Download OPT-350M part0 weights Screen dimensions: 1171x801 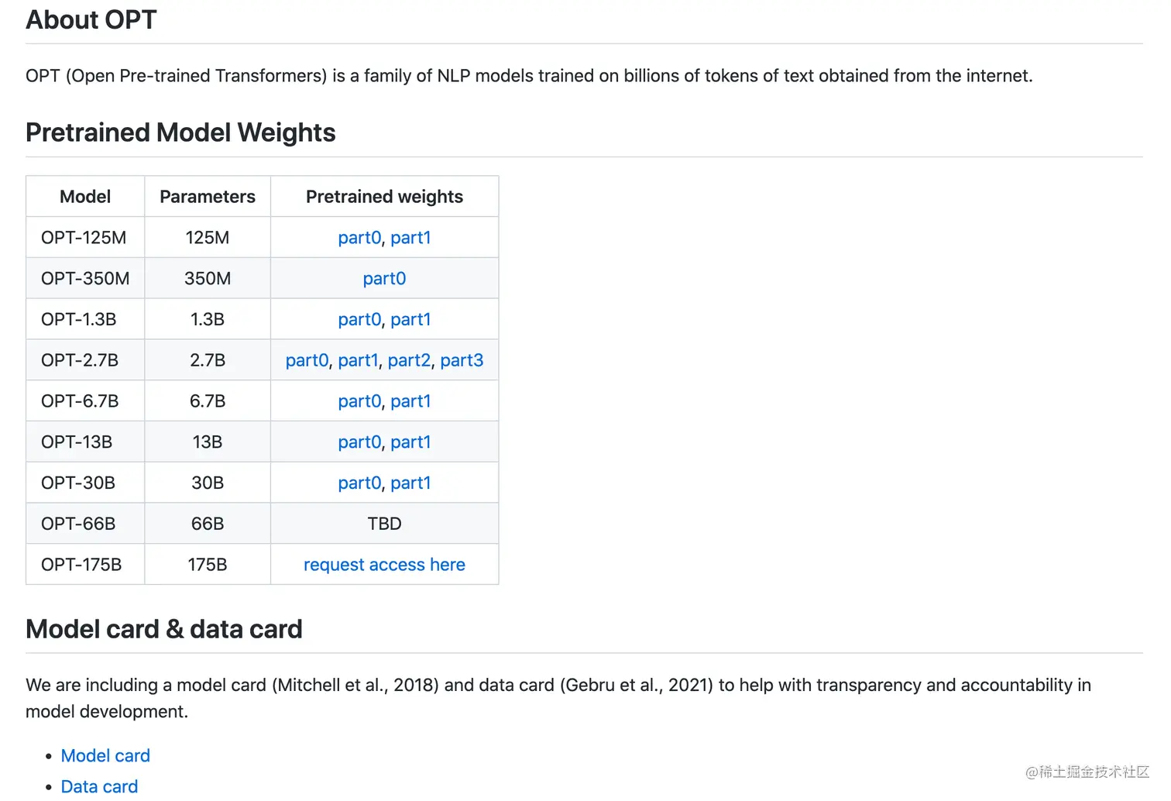click(384, 279)
